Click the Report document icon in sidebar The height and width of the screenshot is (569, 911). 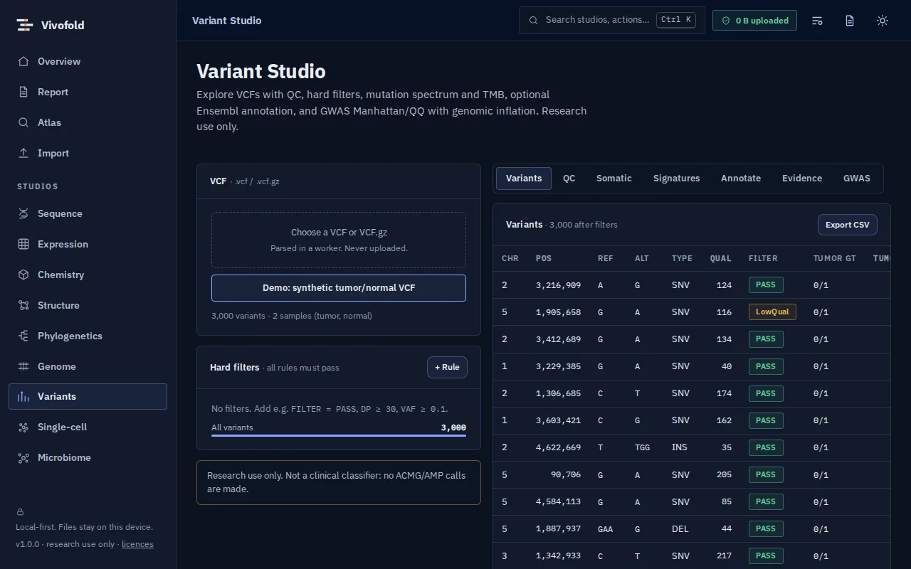point(23,92)
